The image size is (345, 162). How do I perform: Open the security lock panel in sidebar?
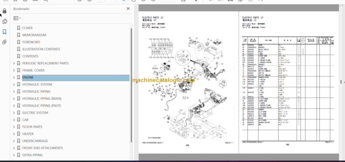click(x=4, y=11)
